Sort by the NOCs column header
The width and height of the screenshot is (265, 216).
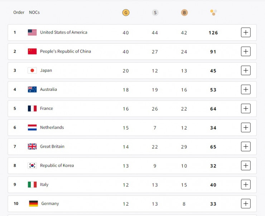pyautogui.click(x=34, y=13)
